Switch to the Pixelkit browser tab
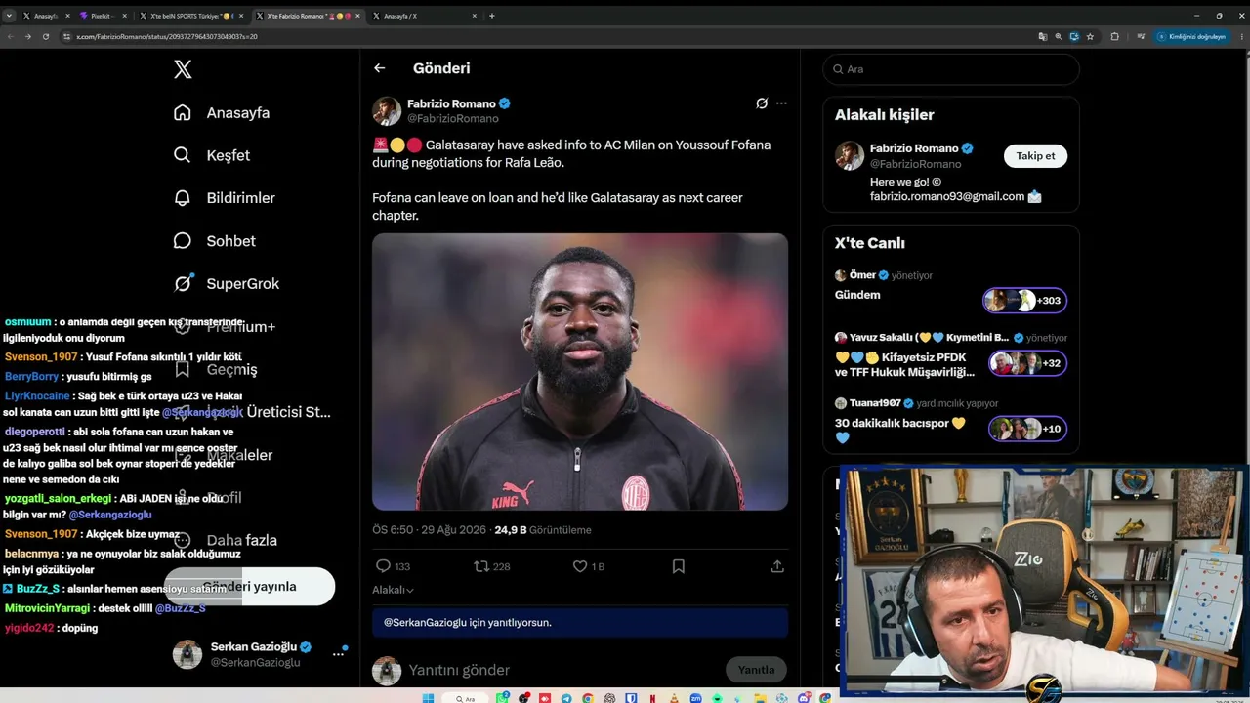Screen dimensions: 1250x703 103,16
